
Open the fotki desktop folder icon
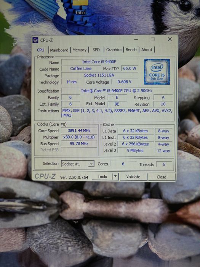pos(80,7)
